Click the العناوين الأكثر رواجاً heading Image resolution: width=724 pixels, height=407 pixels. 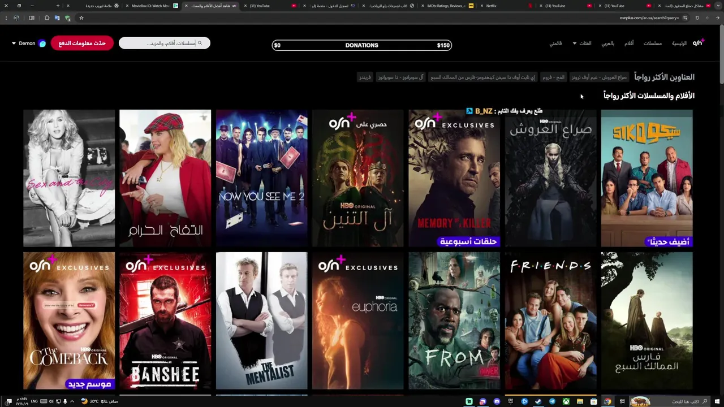[664, 77]
